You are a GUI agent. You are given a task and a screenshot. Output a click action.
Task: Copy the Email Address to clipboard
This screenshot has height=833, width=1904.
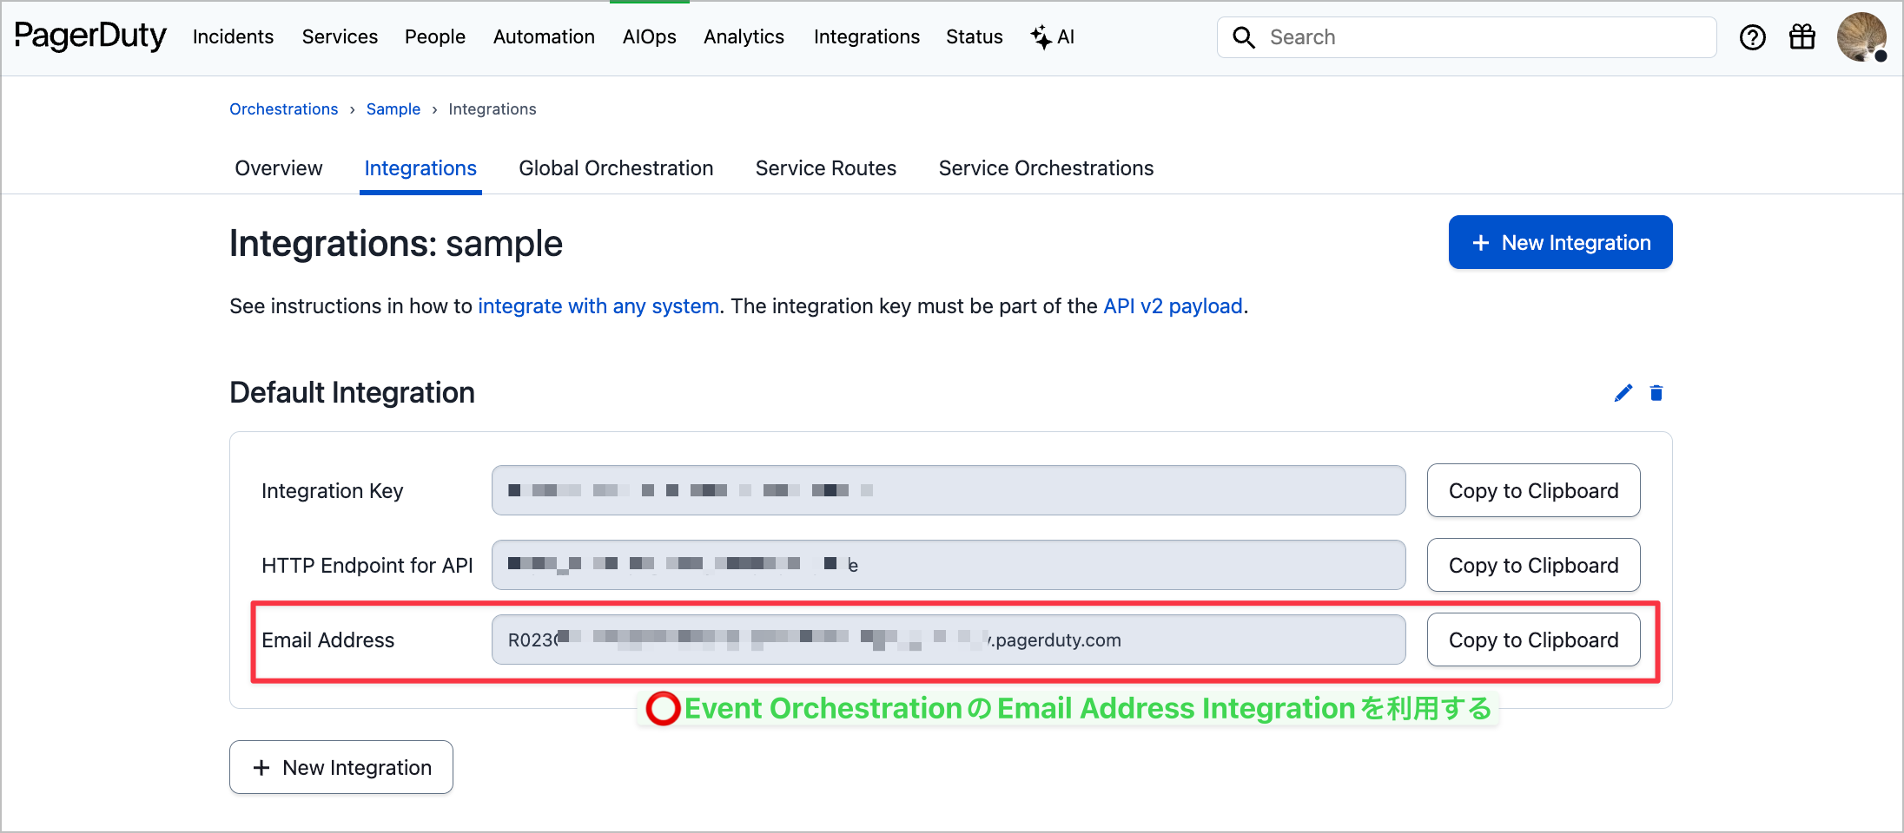(1534, 640)
